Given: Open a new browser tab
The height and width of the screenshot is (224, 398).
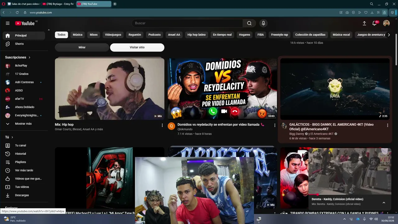Looking at the screenshot, I should (x=115, y=4).
